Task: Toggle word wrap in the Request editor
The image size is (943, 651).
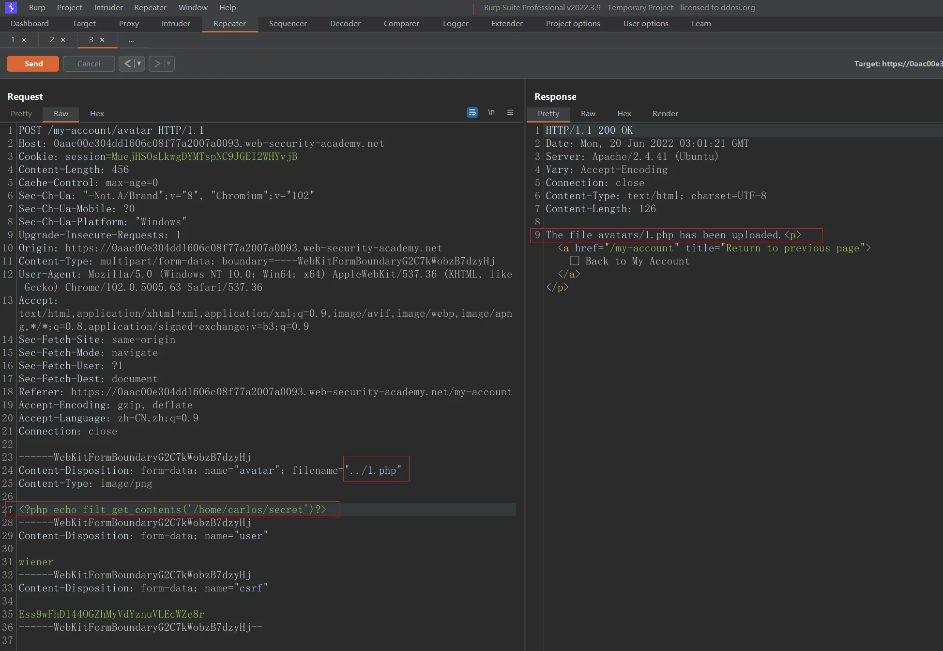Action: click(x=472, y=113)
